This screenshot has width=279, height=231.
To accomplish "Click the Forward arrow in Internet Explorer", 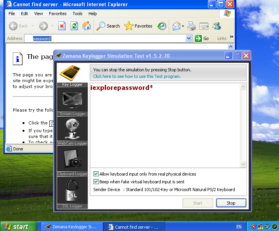I will click(43, 26).
